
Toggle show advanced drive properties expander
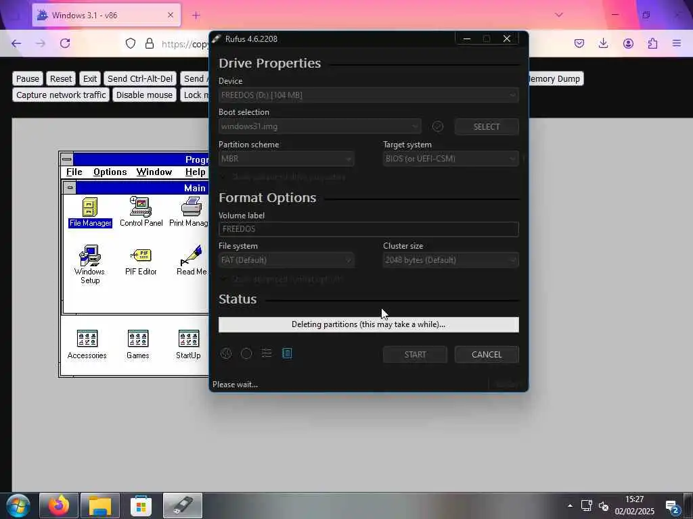[284, 177]
